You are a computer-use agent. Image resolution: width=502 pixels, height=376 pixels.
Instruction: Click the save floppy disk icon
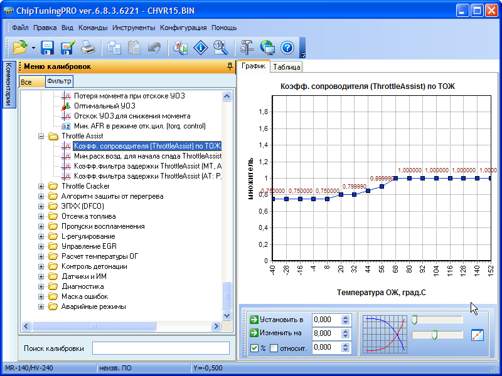tap(48, 48)
